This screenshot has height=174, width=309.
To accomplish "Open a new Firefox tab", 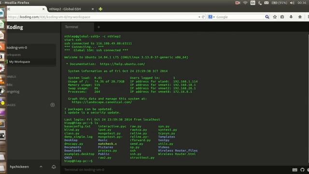I will (x=100, y=9).
